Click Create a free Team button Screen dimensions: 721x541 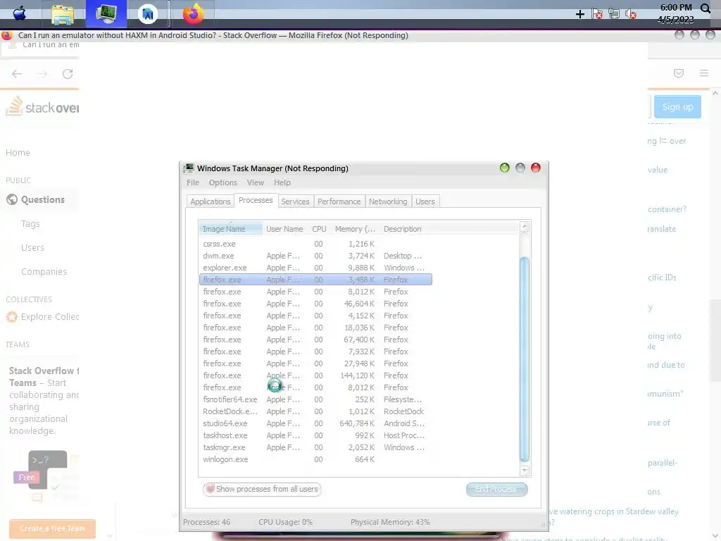coord(52,528)
